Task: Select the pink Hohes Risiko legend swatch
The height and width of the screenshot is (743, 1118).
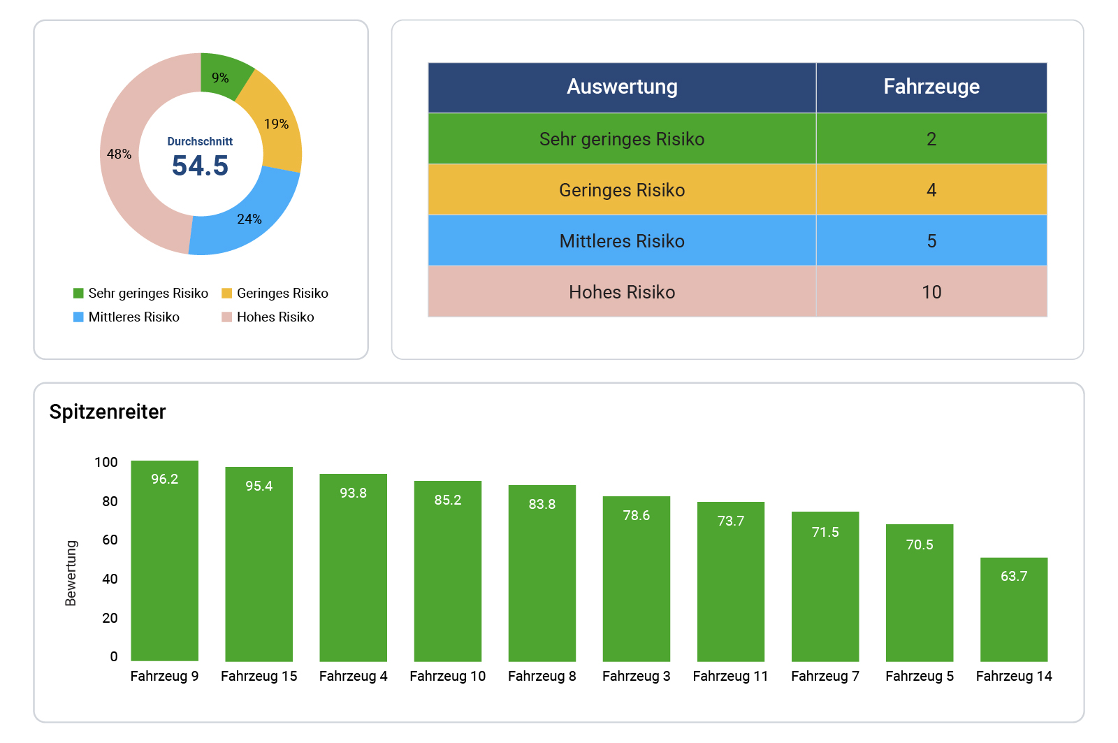Action: [226, 317]
